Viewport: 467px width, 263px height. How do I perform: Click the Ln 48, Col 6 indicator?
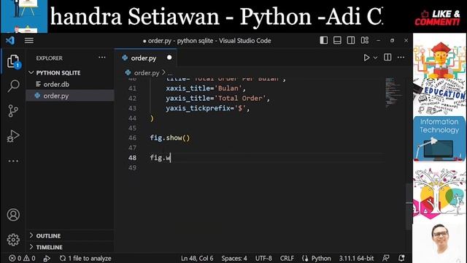tap(197, 258)
